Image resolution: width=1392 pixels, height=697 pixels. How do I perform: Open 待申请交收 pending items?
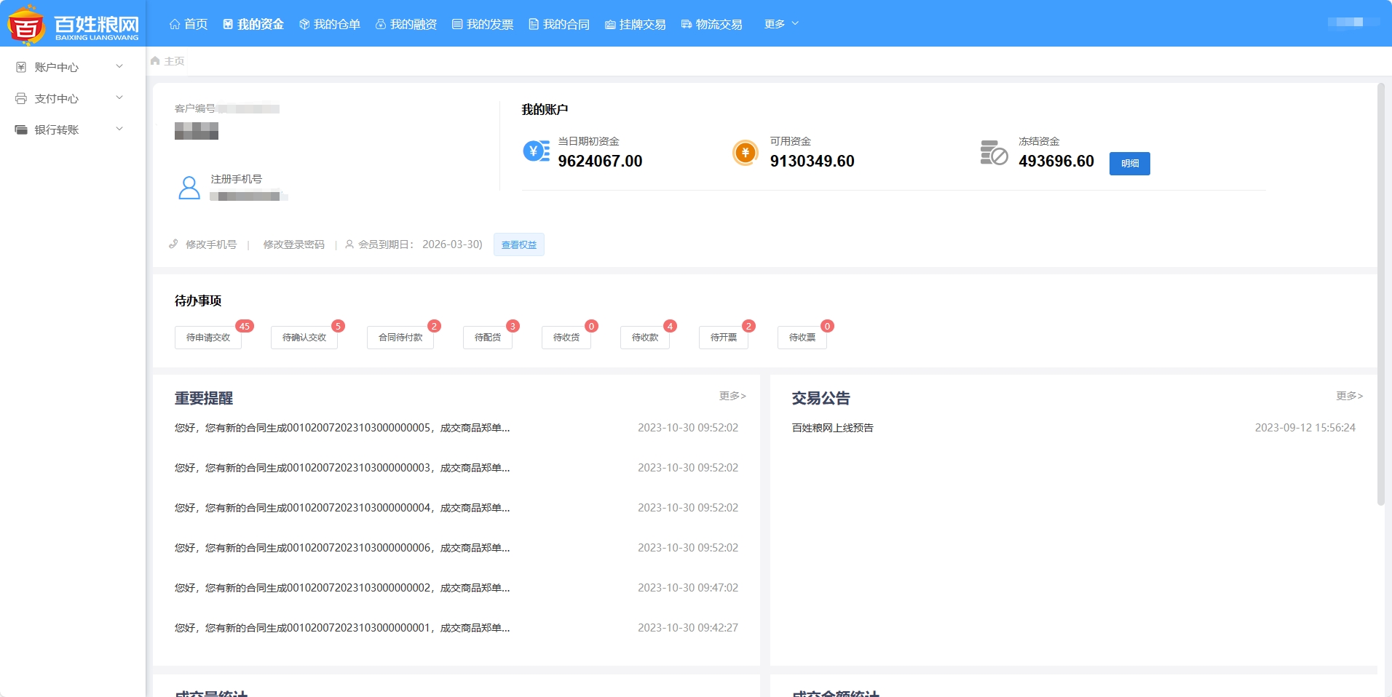tap(208, 338)
